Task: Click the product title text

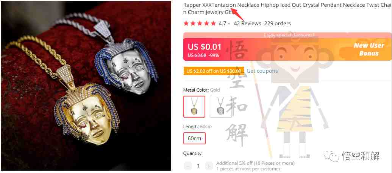Action: tap(287, 8)
